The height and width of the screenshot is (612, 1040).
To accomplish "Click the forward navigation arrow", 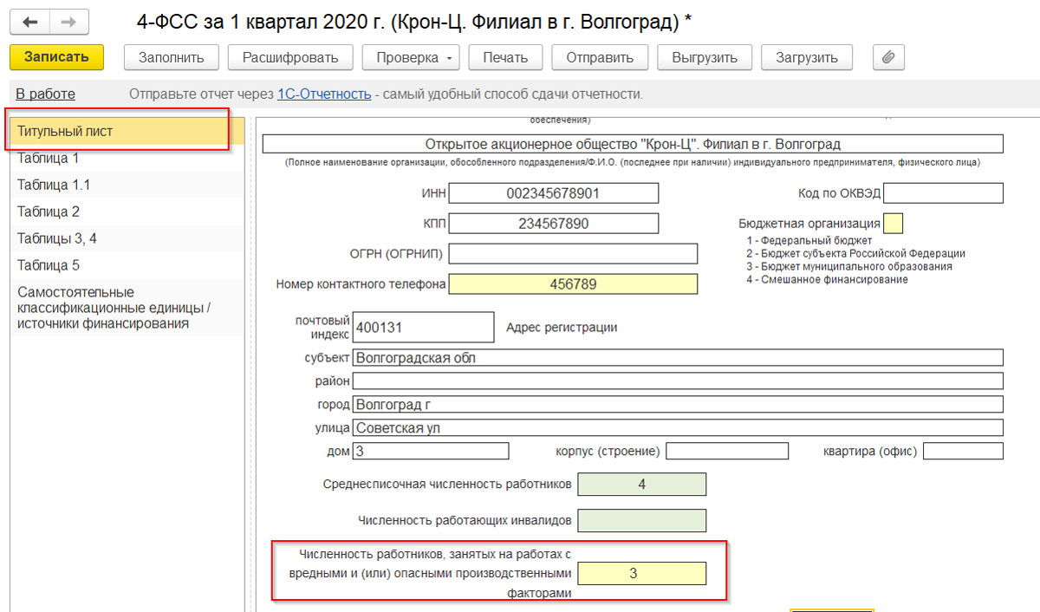I will tap(69, 21).
